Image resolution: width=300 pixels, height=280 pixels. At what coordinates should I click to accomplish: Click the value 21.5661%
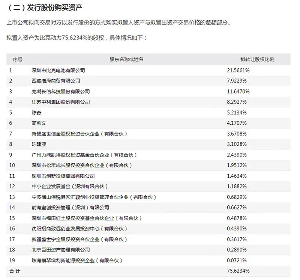pyautogui.click(x=238, y=71)
